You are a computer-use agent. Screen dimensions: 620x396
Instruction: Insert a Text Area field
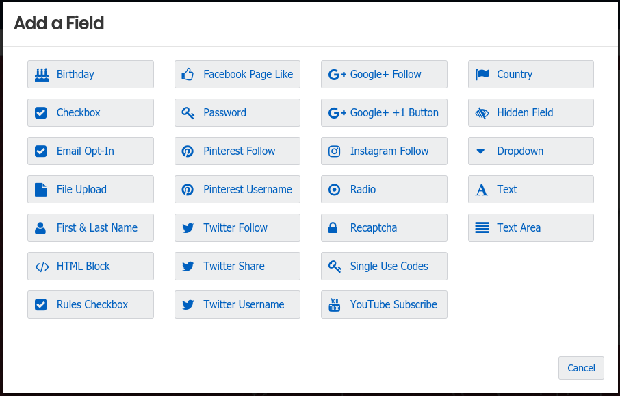(530, 228)
